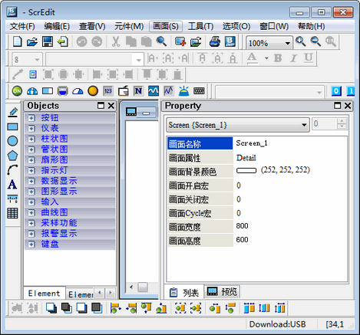
Task: Select the ON button element icon
Action: pos(17,90)
